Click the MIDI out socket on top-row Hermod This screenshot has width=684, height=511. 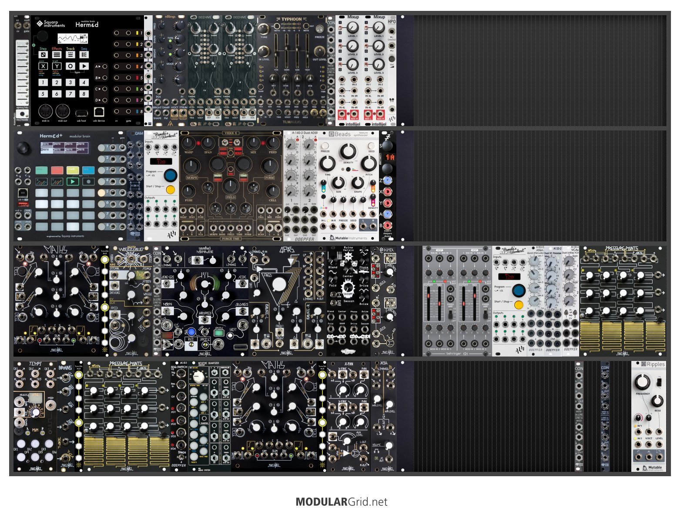[63, 111]
